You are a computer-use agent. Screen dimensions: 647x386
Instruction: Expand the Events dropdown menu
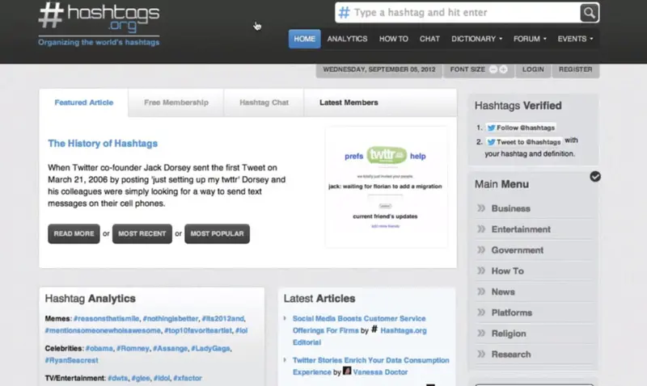[575, 39]
